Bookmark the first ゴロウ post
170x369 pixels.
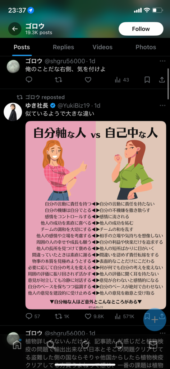tap(147, 80)
